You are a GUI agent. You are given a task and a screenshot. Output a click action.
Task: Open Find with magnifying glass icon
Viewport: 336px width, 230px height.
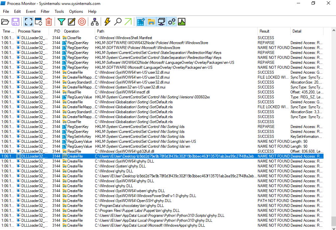click(117, 22)
